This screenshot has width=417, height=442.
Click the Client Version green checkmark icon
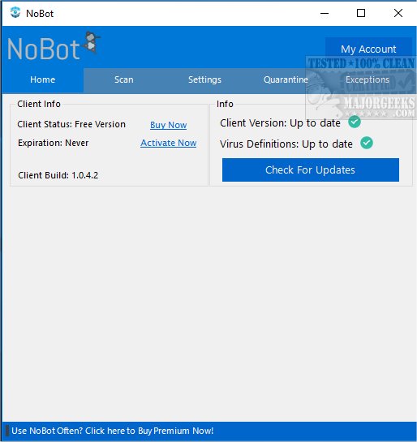355,122
